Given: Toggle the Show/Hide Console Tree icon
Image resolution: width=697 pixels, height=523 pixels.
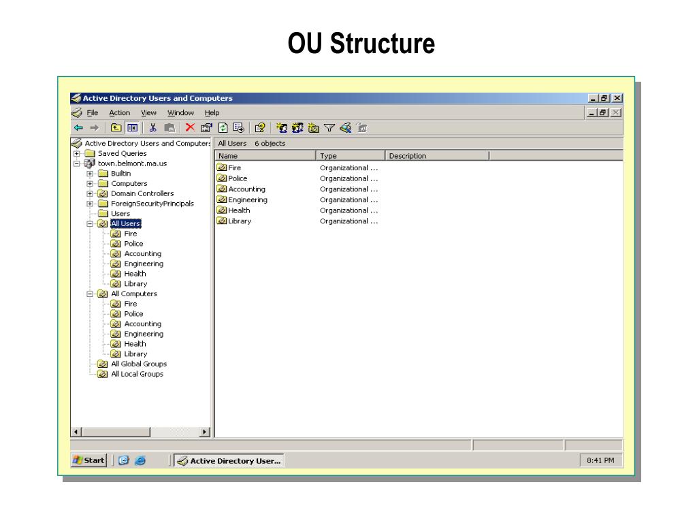Looking at the screenshot, I should tap(133, 128).
